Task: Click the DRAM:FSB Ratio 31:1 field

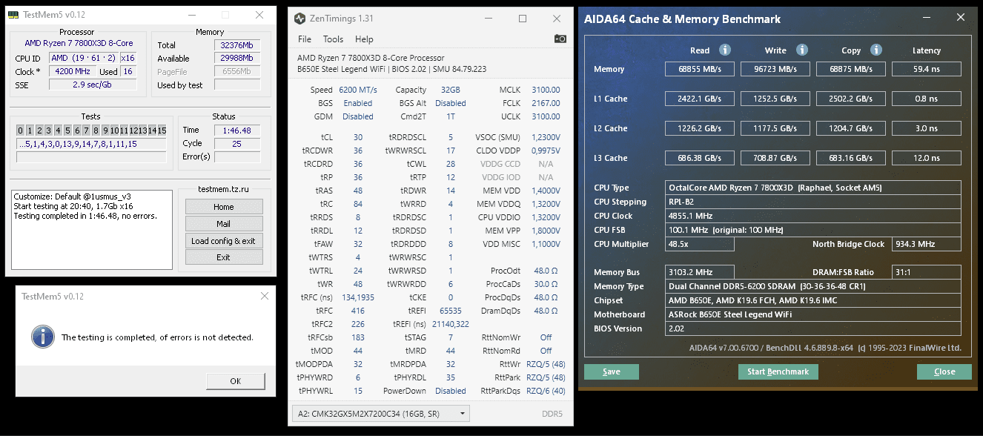Action: [x=927, y=272]
